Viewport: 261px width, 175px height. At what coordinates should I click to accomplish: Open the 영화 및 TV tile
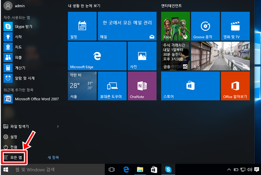point(235,26)
